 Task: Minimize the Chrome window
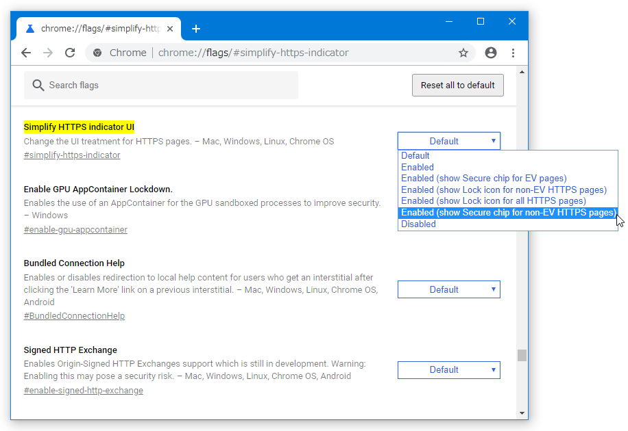[x=449, y=22]
